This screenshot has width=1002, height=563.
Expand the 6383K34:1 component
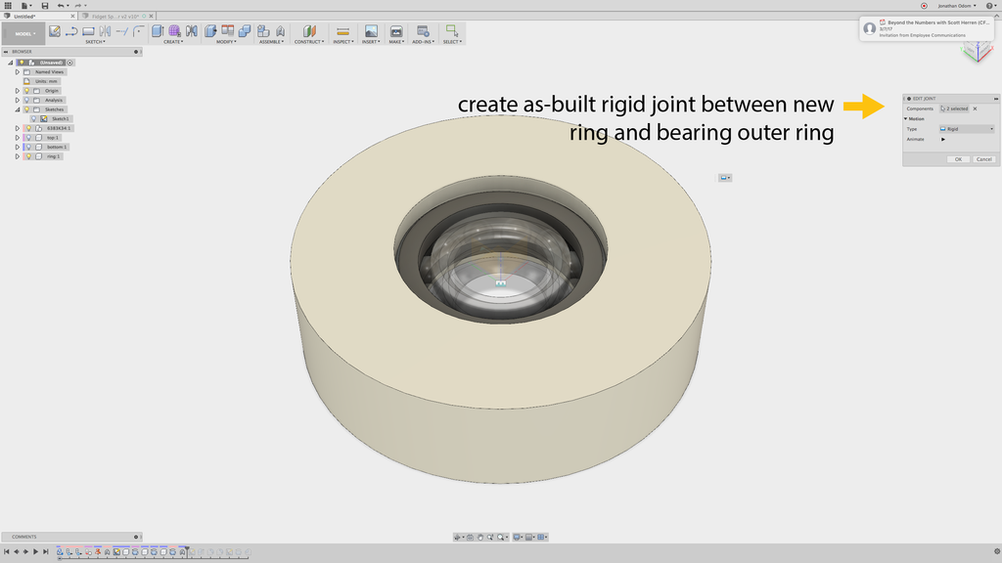(x=18, y=128)
